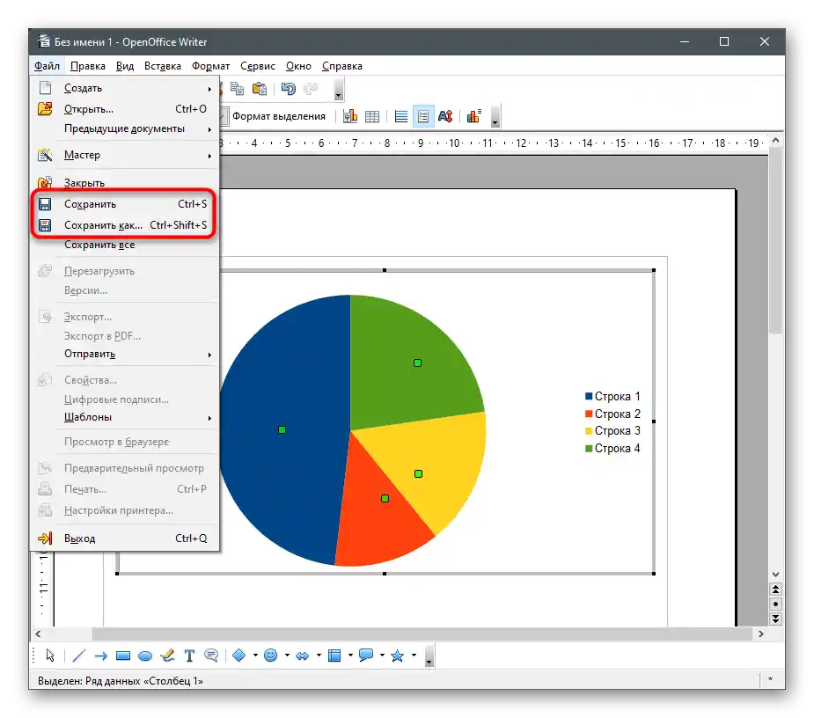The width and height of the screenshot is (814, 718).
Task: Open Symbol Shapes dropdown arrow
Action: coord(287,656)
